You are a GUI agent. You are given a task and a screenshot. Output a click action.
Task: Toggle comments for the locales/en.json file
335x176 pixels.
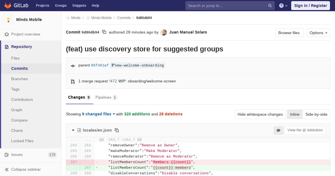[x=278, y=130]
